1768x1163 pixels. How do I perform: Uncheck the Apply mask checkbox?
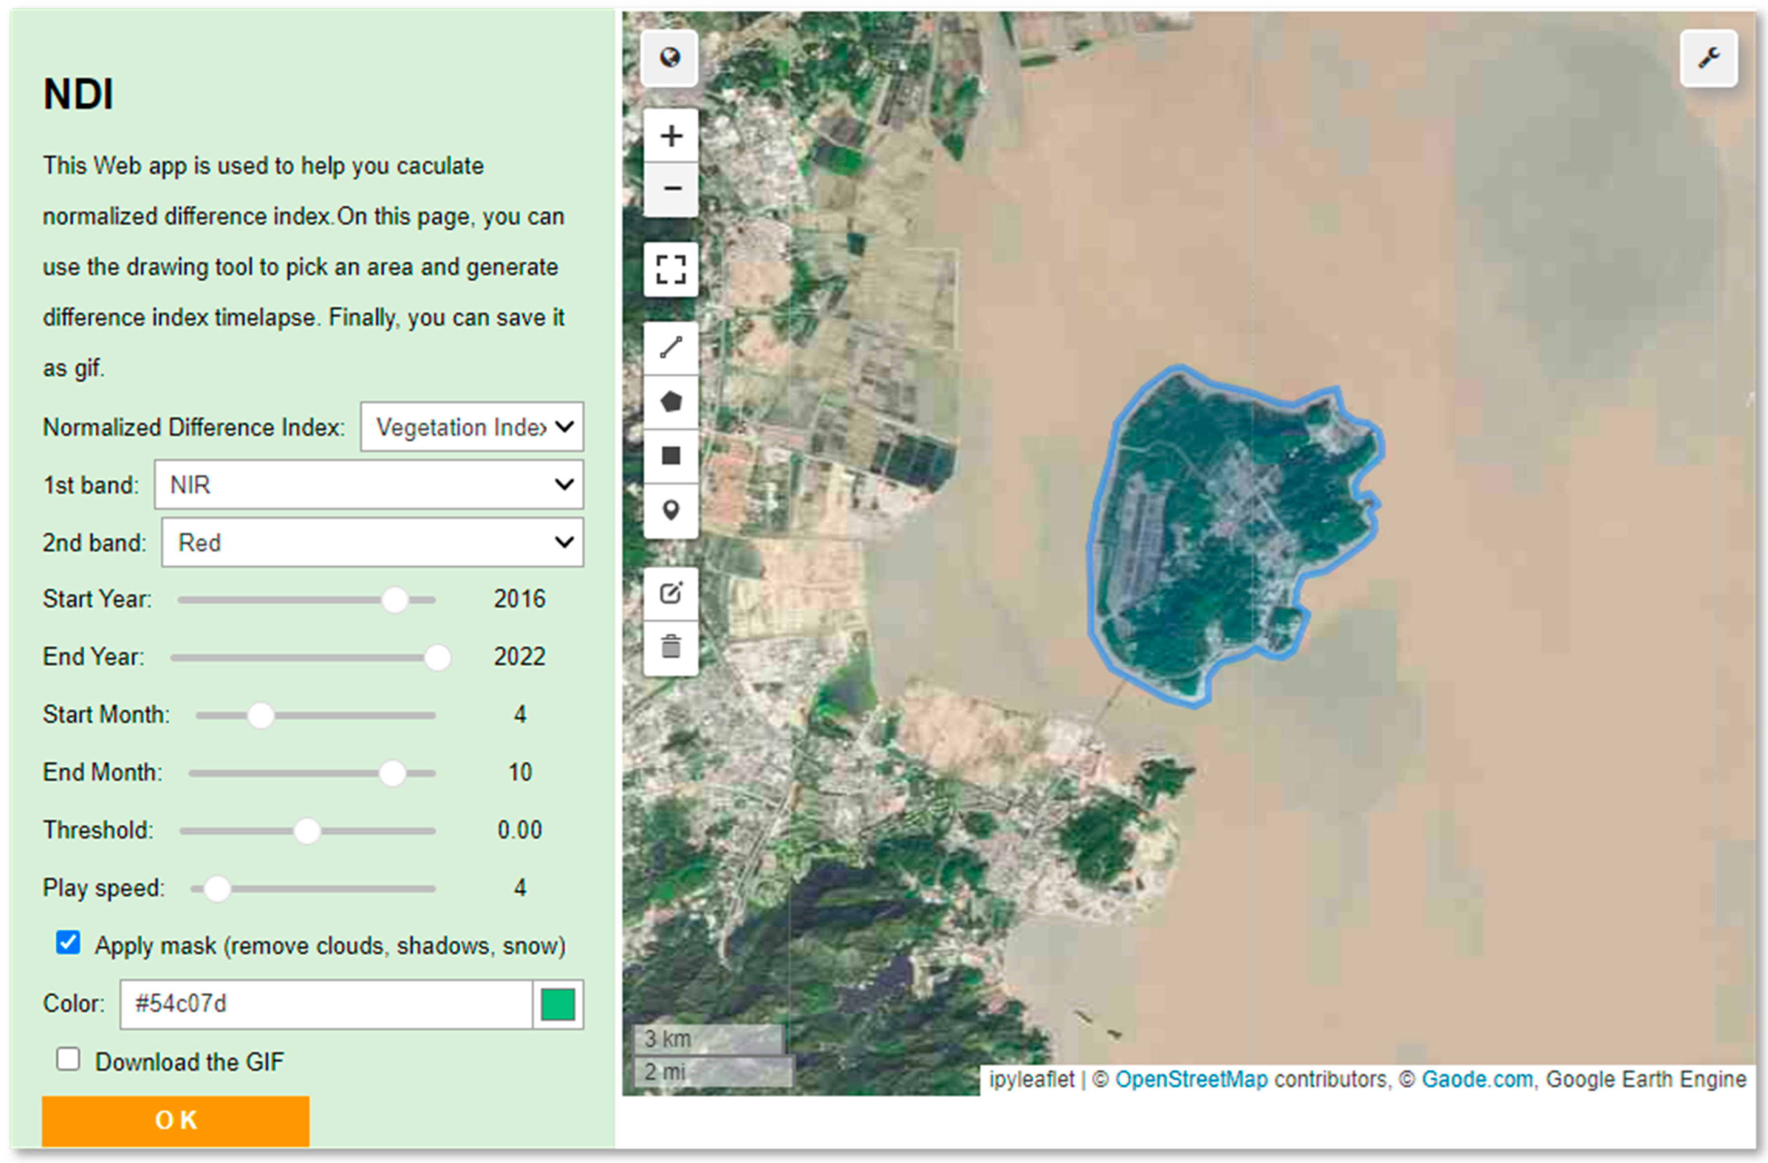(68, 943)
